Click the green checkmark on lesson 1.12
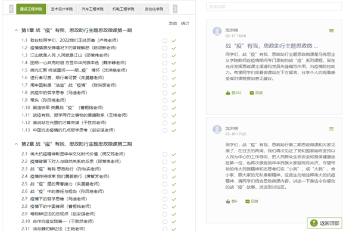 pos(174,123)
